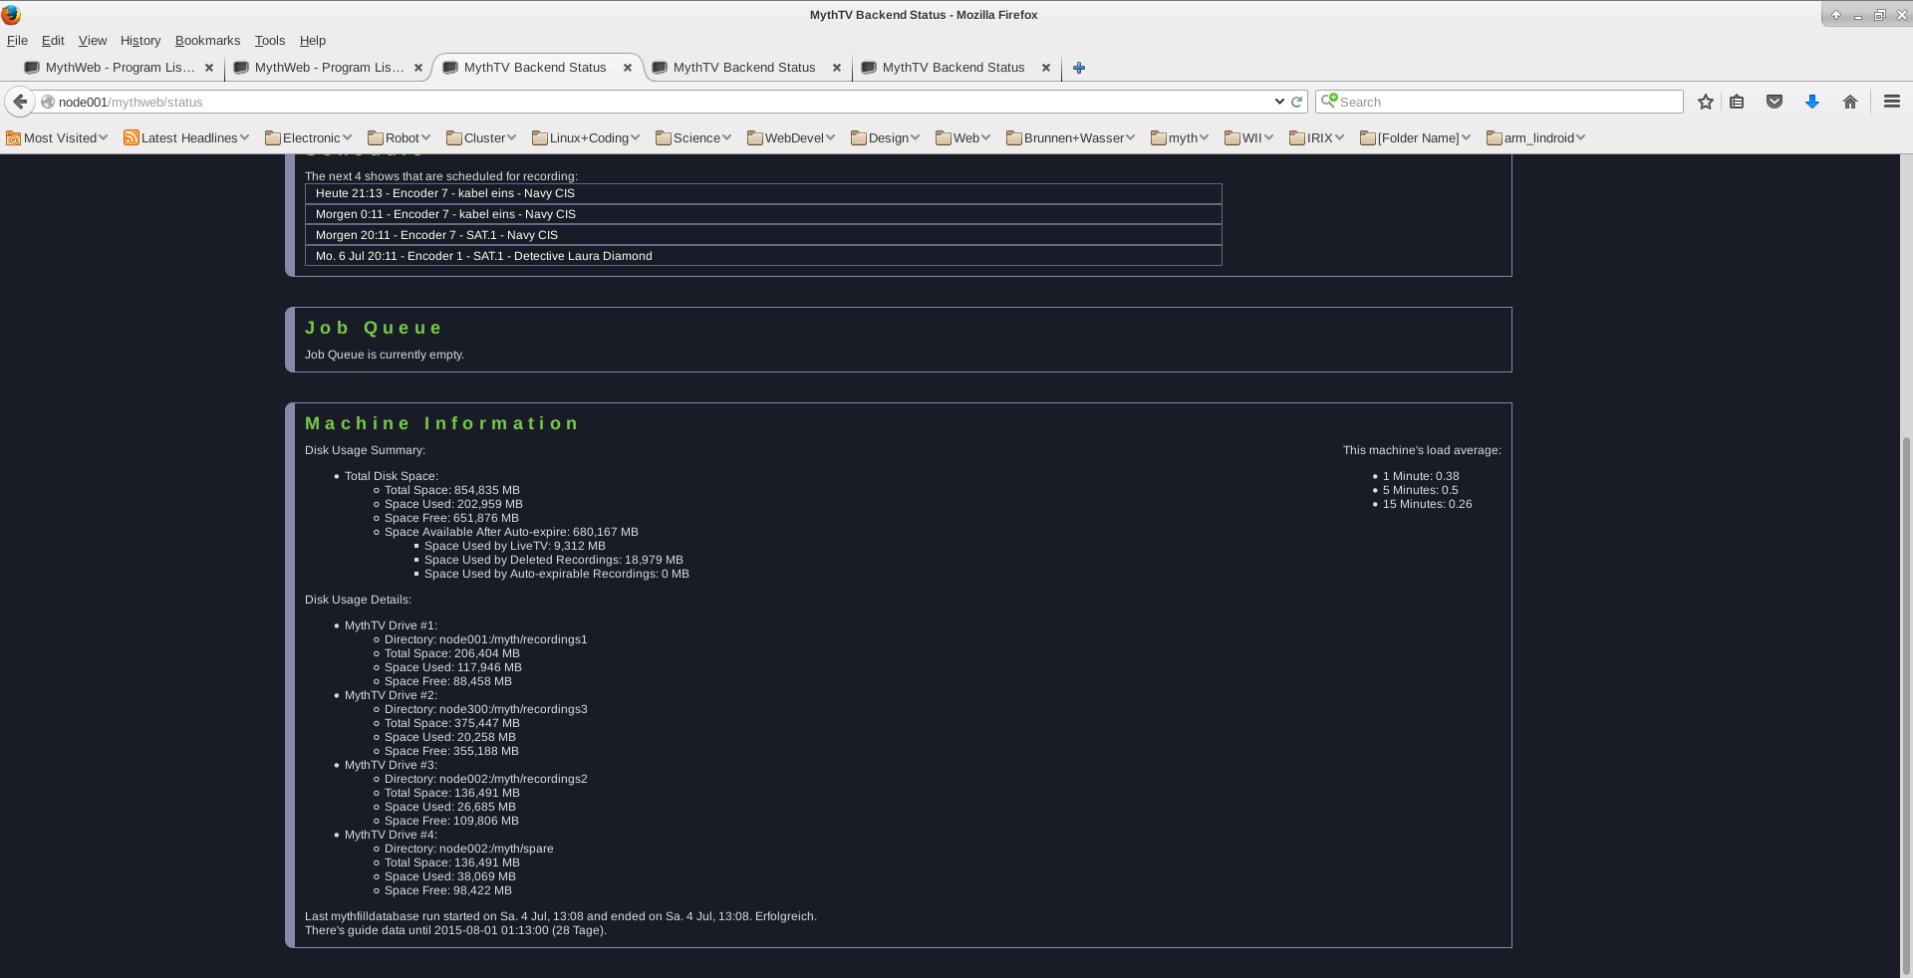1913x978 pixels.
Task: Open the hamburger menu icon
Action: pos(1892,102)
